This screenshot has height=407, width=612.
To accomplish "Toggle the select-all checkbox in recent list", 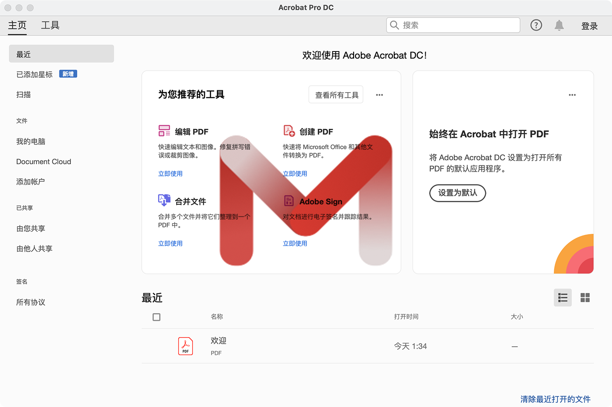I will click(156, 317).
